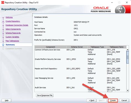Viewport: 131px width, 103px height.
Task: Click tablespace name DEV1_IAS_UMS
Action: click(113, 78)
